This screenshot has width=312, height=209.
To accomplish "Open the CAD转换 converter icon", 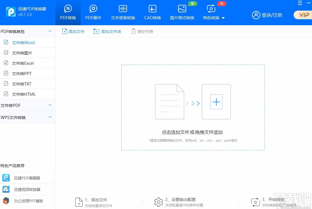I will coord(152,9).
